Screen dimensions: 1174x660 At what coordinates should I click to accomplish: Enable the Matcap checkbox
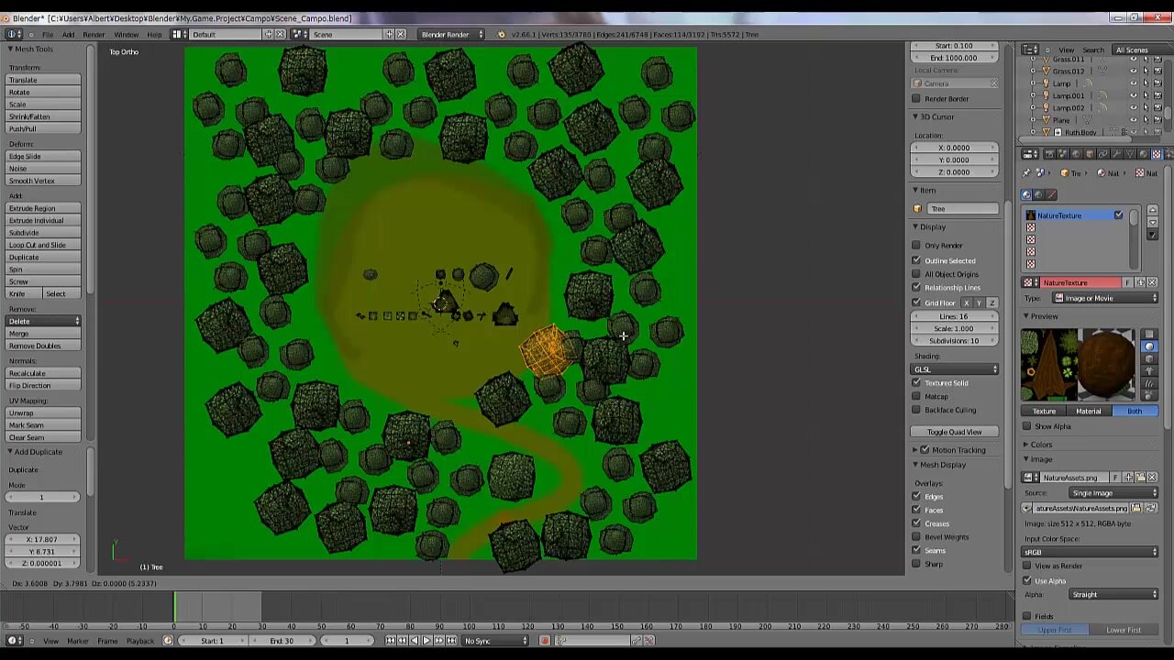916,396
